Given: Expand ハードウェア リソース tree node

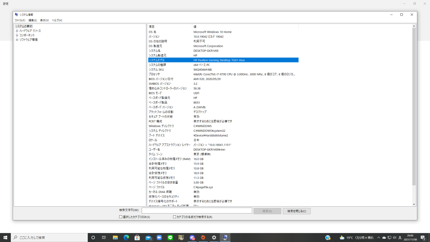Looking at the screenshot, I should click(x=17, y=31).
